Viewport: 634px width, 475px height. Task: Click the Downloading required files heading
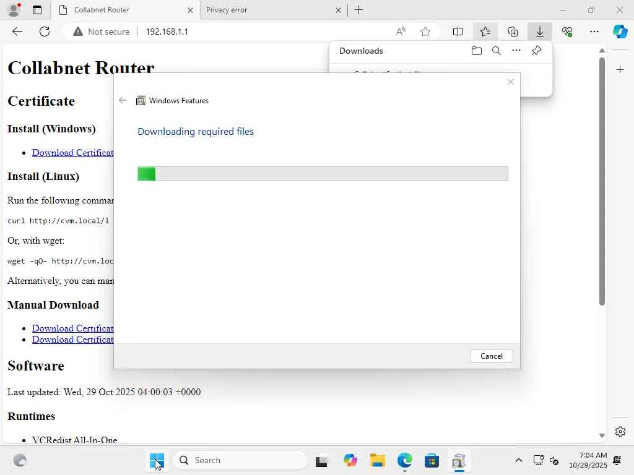pyautogui.click(x=196, y=132)
